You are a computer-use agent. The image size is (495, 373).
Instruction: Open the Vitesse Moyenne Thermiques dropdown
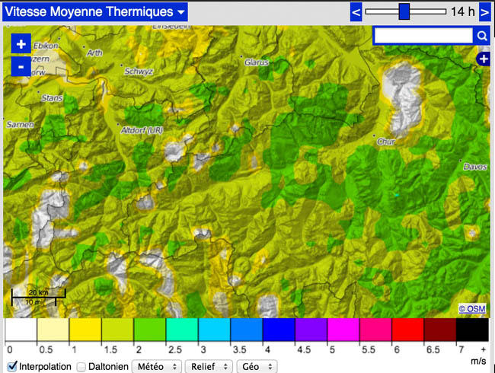(95, 12)
